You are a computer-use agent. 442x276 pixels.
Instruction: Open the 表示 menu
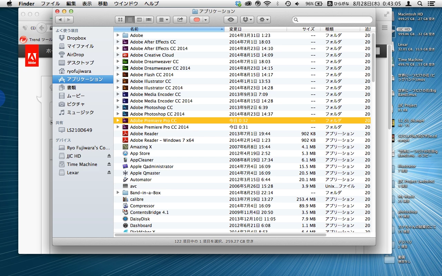pyautogui.click(x=87, y=4)
